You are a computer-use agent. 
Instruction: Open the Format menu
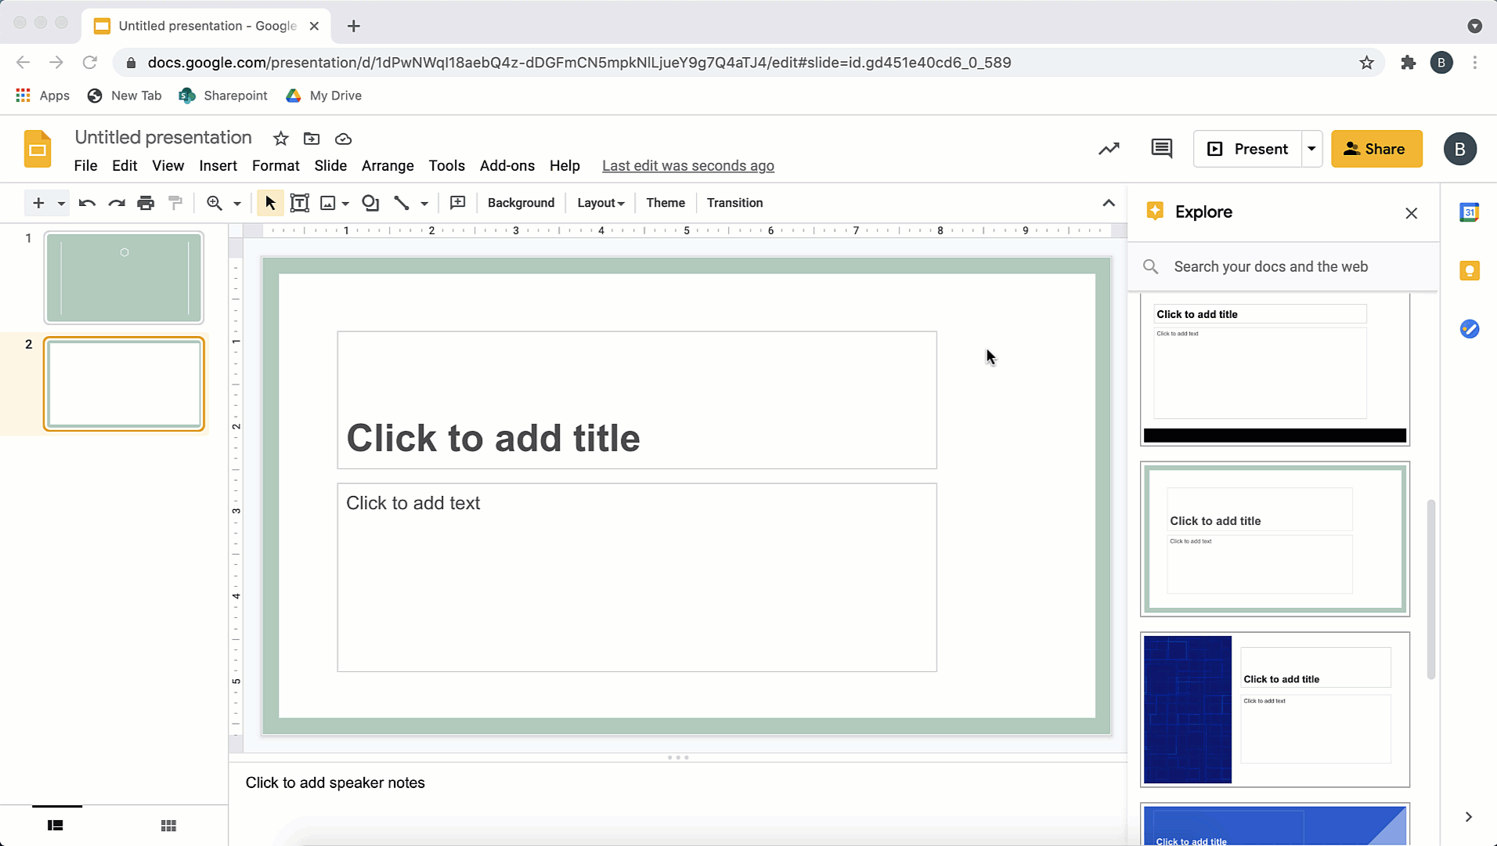tap(276, 165)
